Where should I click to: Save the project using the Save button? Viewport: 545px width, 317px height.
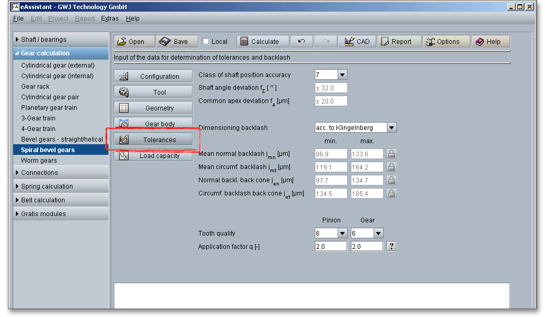tap(176, 42)
